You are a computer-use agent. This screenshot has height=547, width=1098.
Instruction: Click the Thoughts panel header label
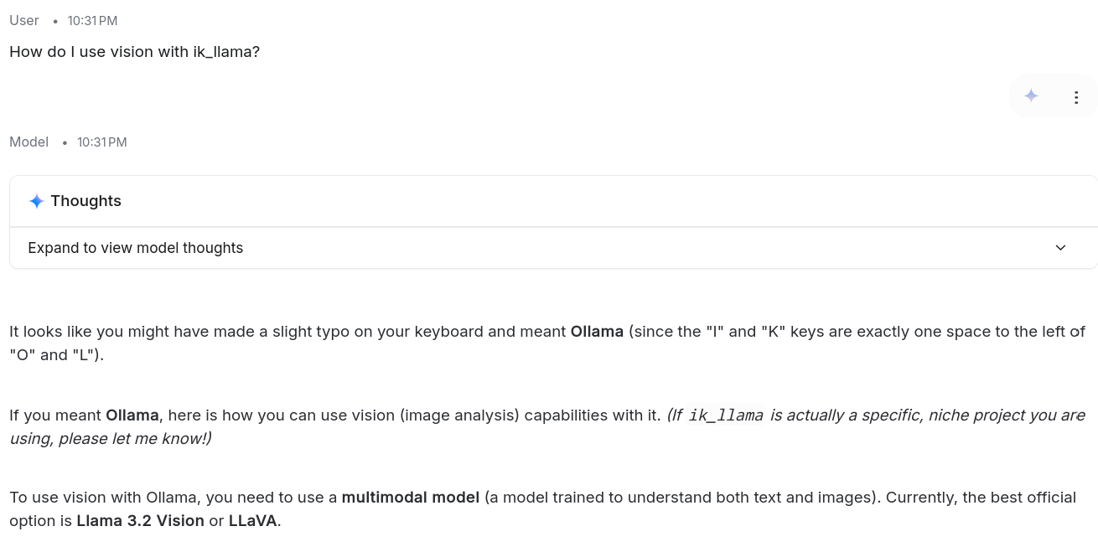click(x=85, y=201)
